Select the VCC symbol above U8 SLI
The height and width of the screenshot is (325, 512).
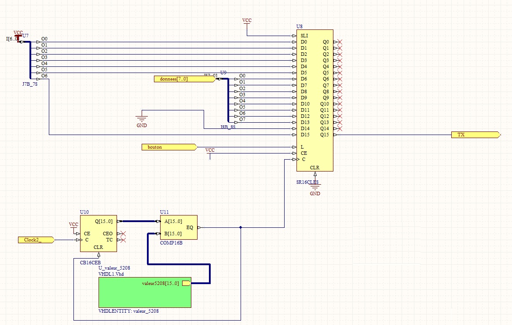click(247, 21)
